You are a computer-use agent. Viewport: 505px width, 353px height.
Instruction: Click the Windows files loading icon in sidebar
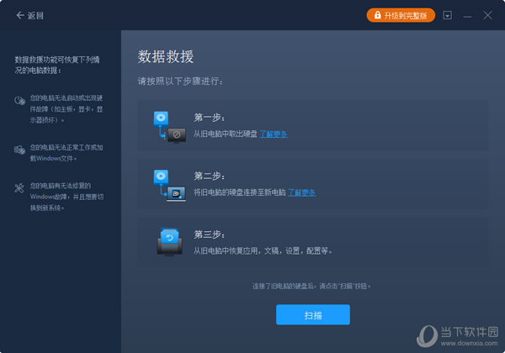(x=19, y=150)
